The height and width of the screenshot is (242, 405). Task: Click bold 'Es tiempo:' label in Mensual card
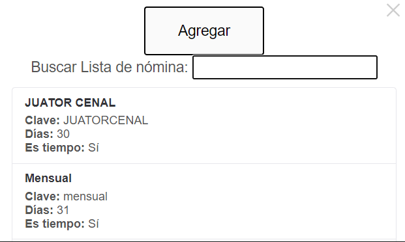point(55,224)
